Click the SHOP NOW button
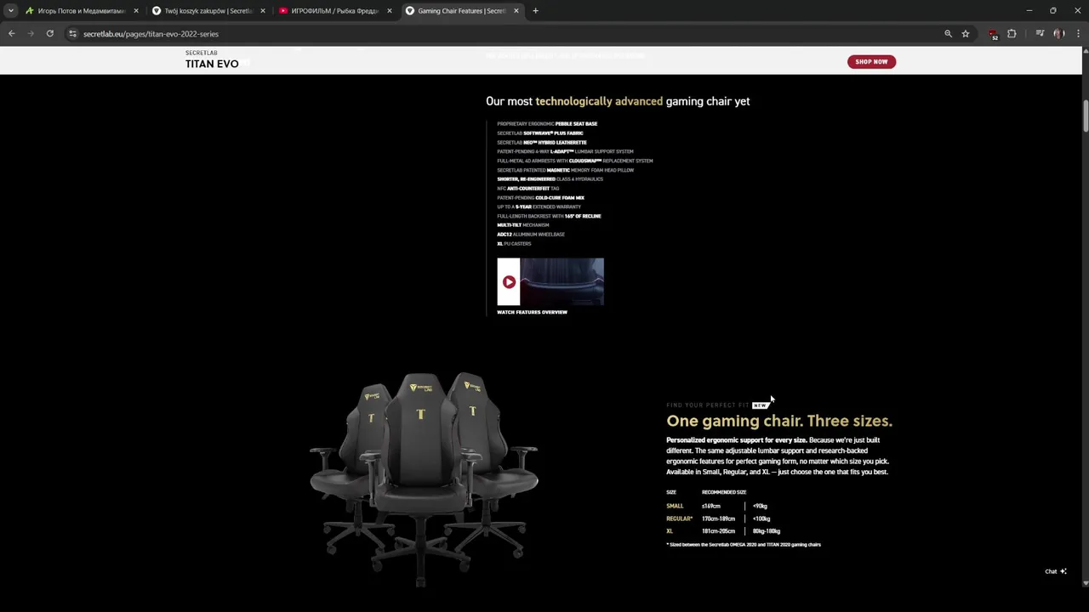The width and height of the screenshot is (1089, 612). click(871, 61)
